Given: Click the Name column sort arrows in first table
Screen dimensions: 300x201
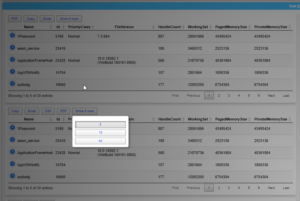Looking at the screenshot, I should click(x=51, y=27).
